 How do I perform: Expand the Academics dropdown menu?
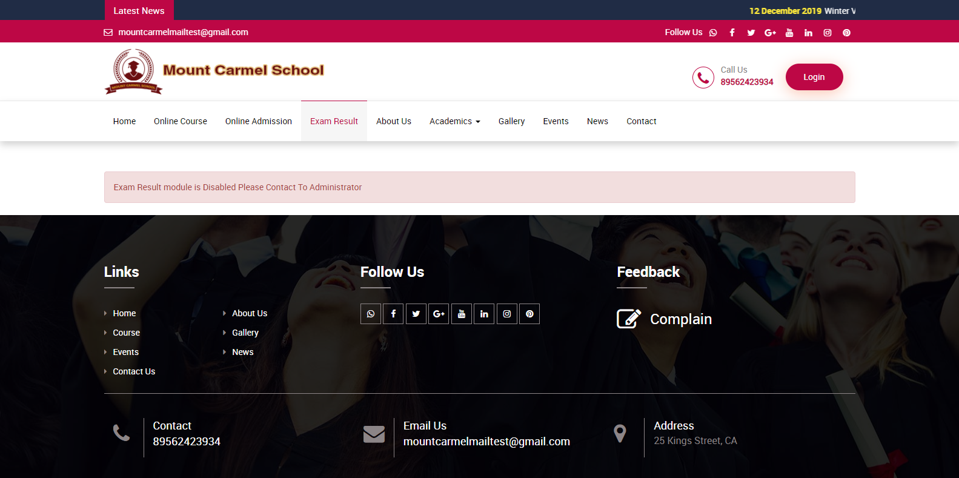(x=454, y=121)
